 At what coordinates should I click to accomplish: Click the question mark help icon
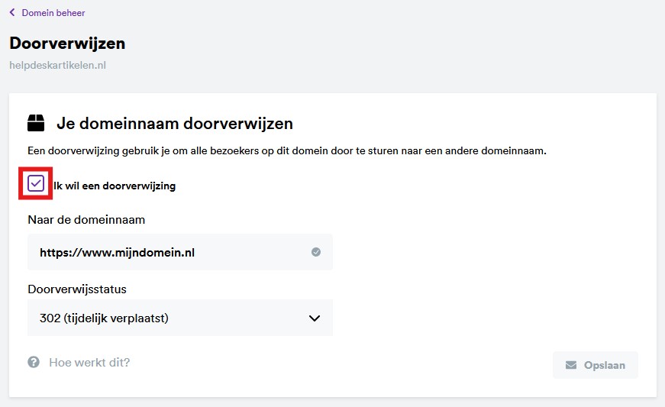34,363
